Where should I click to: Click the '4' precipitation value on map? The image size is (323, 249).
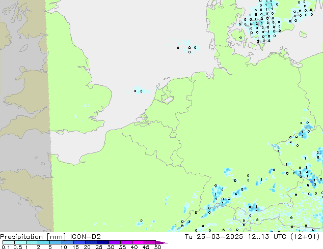236,194
